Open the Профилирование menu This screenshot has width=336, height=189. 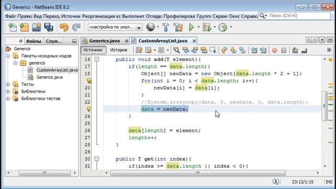[179, 16]
